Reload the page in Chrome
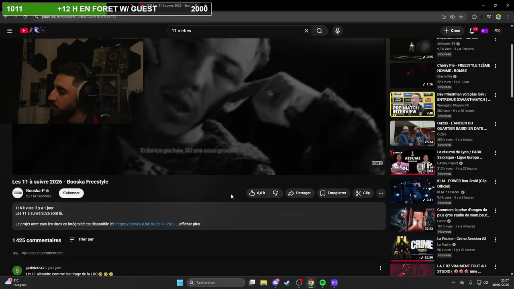Screen dimensions: 514x289 tap(25, 17)
